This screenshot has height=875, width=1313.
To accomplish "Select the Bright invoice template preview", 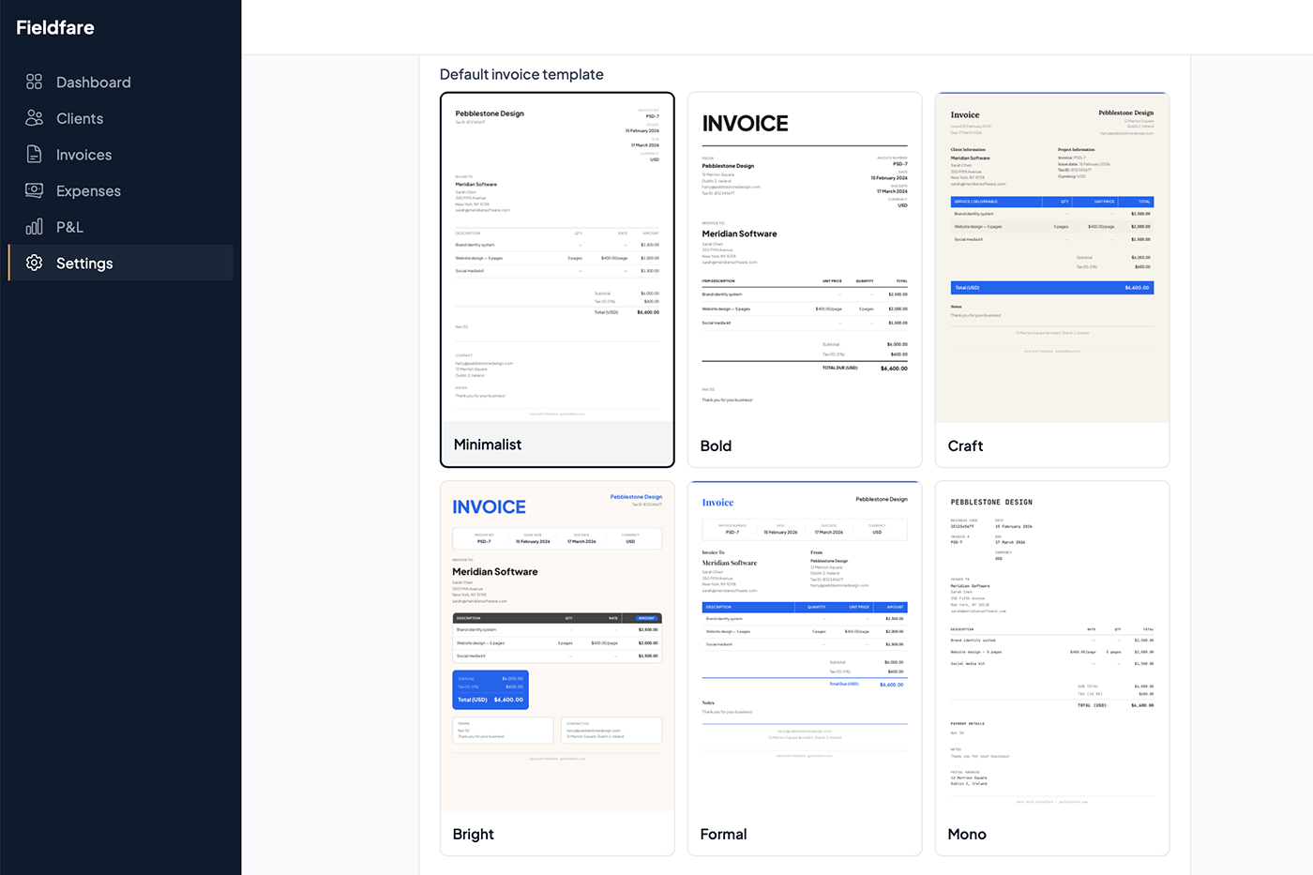I will click(557, 647).
